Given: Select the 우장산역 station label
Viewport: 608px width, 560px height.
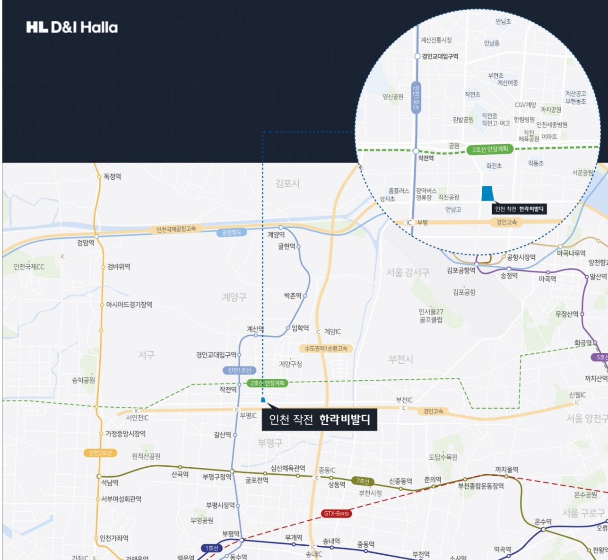Looking at the screenshot, I should [x=567, y=314].
